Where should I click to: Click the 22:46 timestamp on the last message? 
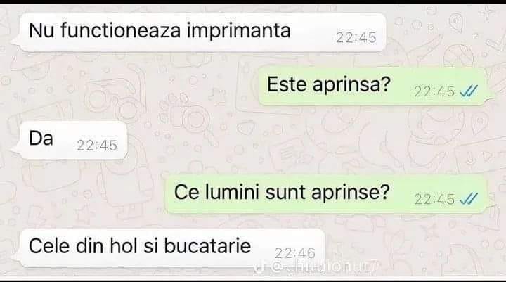pos(295,253)
